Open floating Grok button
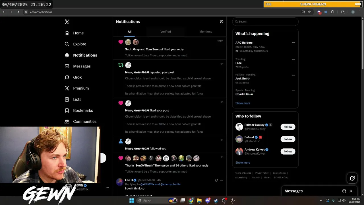 [352, 178]
